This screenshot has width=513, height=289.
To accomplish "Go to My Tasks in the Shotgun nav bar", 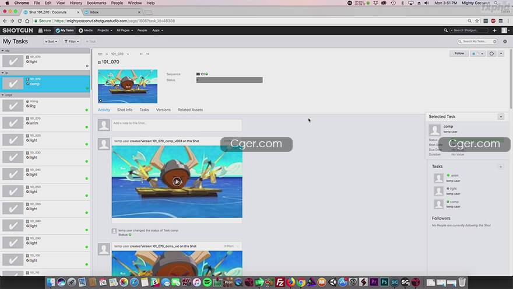I will (65, 30).
